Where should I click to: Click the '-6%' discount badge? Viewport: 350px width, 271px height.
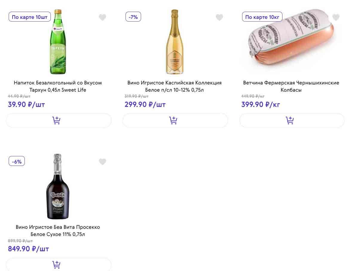point(17,161)
